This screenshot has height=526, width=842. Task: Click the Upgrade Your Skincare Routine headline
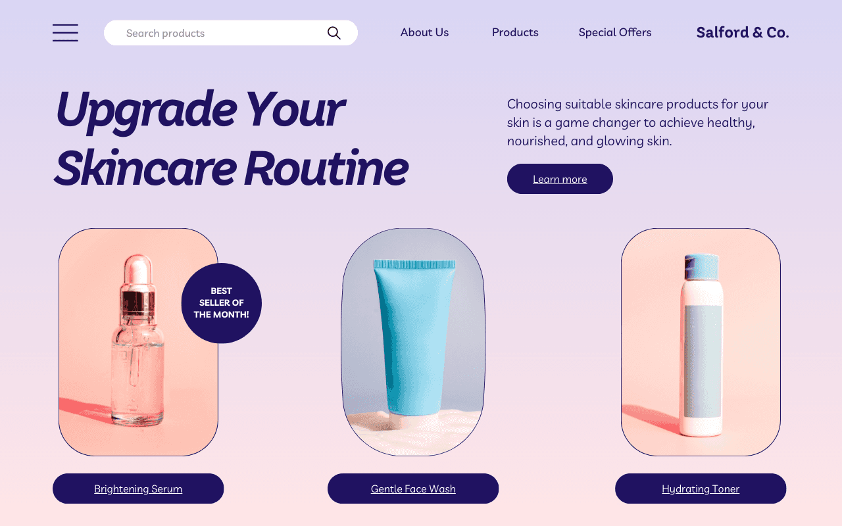[231, 138]
